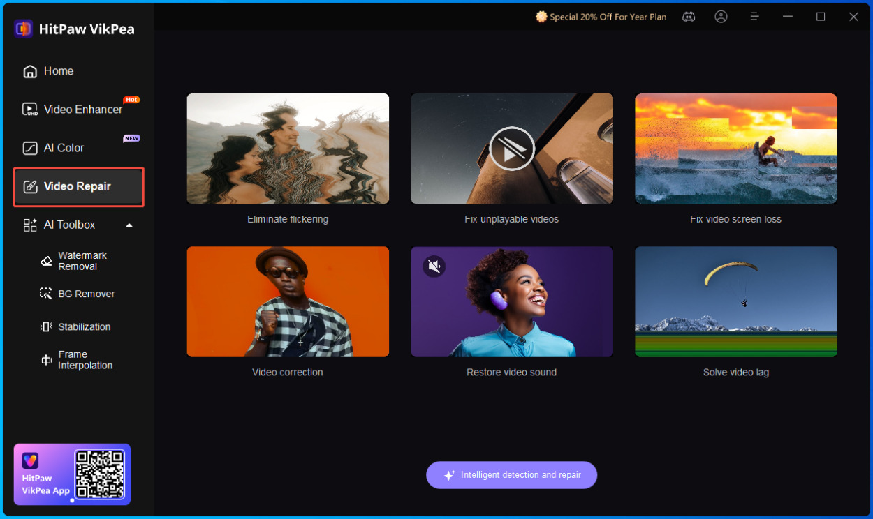Select the Home icon in the sidebar
This screenshot has height=519, width=873.
pos(31,70)
